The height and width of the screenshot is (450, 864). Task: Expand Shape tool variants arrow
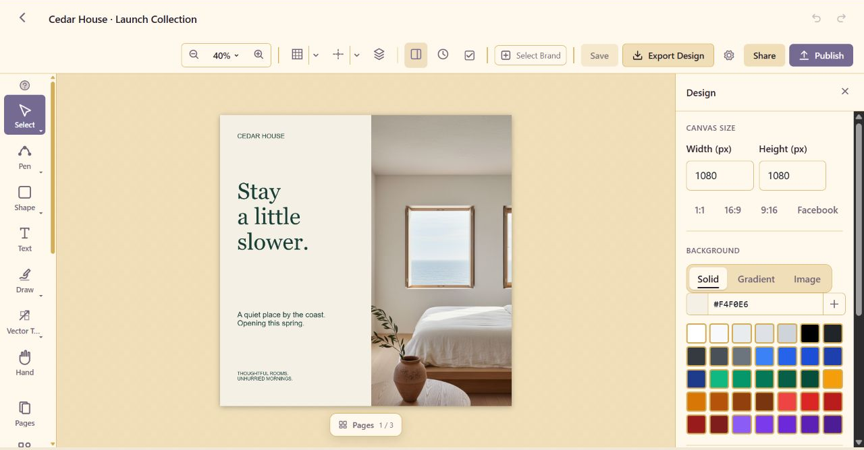pyautogui.click(x=41, y=214)
